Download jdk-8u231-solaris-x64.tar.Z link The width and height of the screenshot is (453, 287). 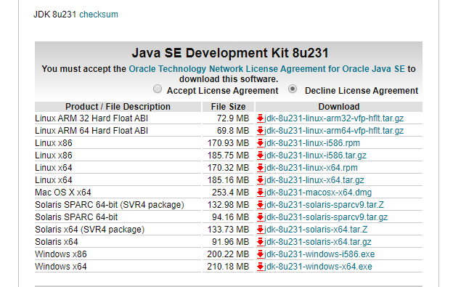[x=316, y=230]
